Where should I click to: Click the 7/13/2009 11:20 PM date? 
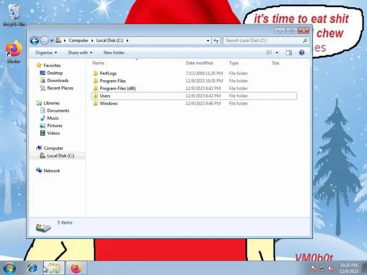204,73
